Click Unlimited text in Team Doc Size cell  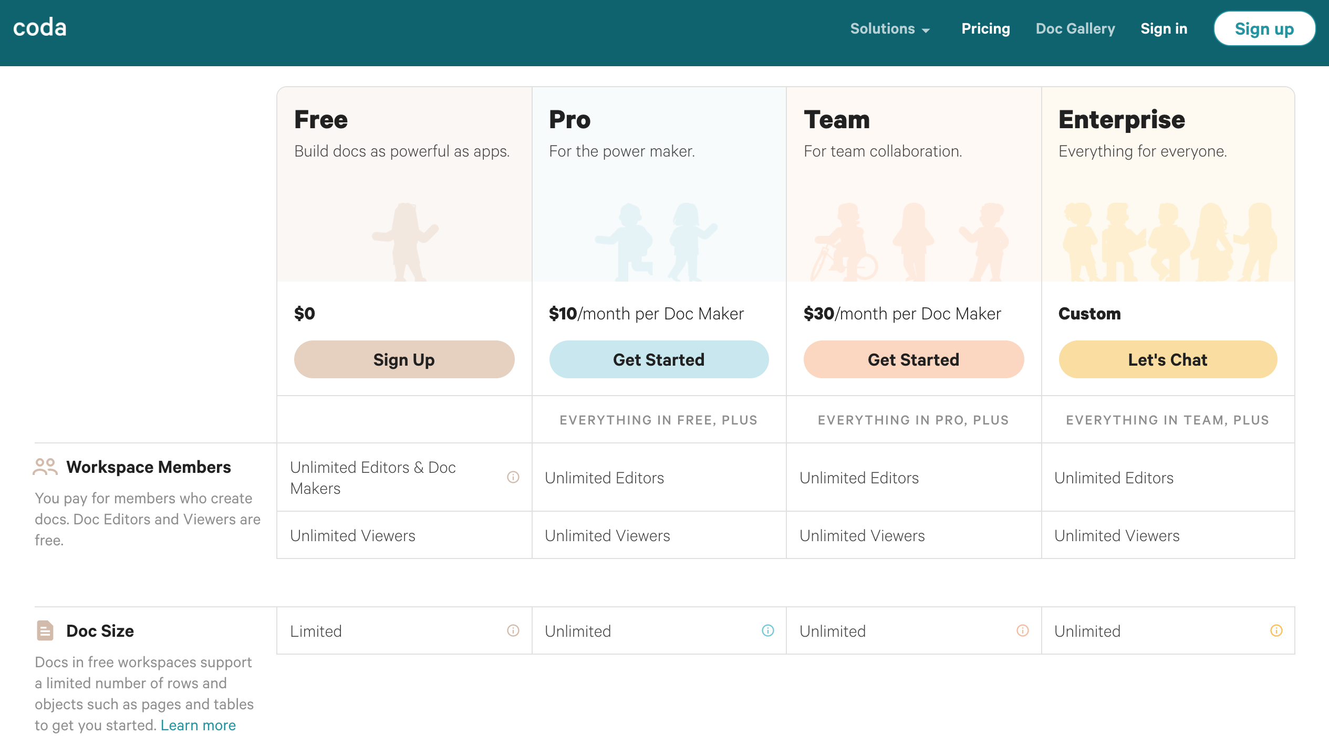pos(833,631)
